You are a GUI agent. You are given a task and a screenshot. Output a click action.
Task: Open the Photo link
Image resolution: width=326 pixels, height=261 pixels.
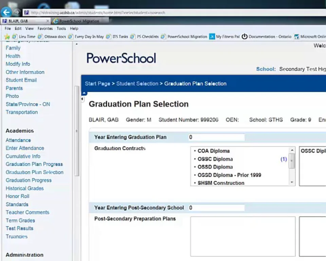[12, 96]
